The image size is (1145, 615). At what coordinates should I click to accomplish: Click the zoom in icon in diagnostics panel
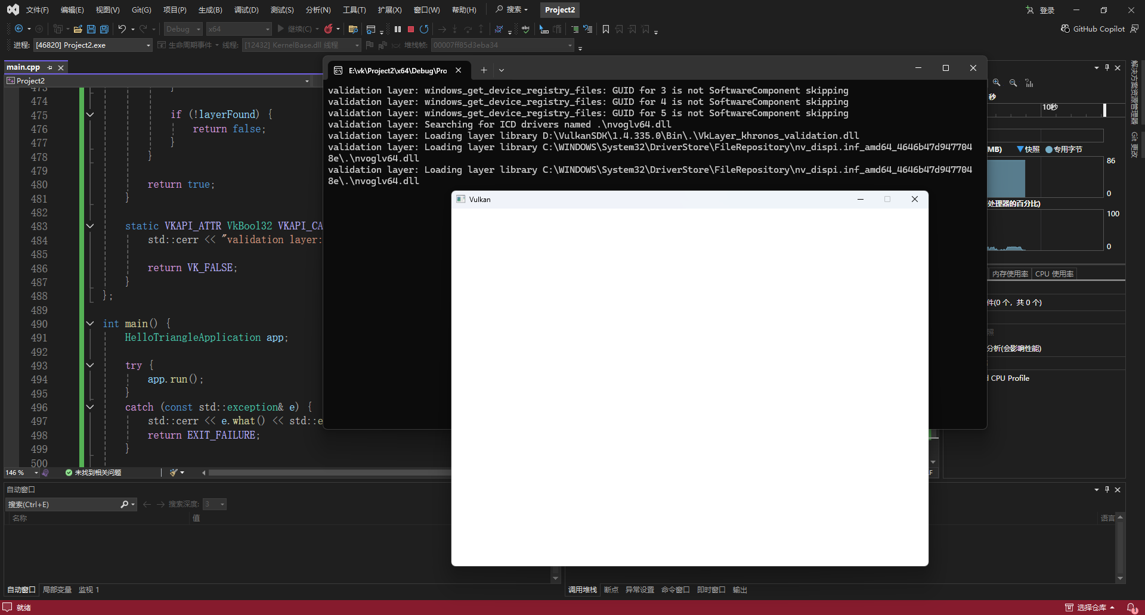(x=997, y=83)
